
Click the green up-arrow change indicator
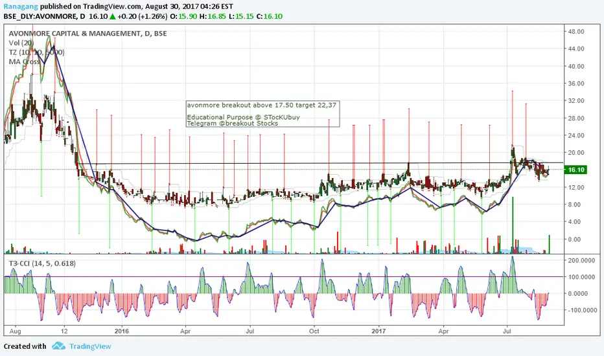(112, 17)
